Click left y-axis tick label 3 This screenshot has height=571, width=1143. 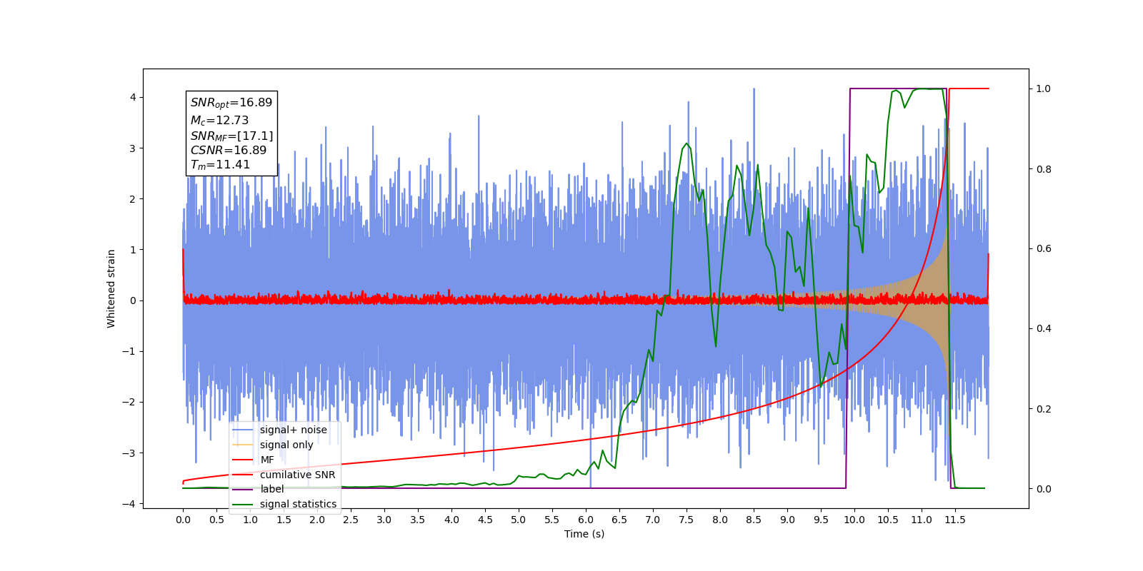pos(132,148)
